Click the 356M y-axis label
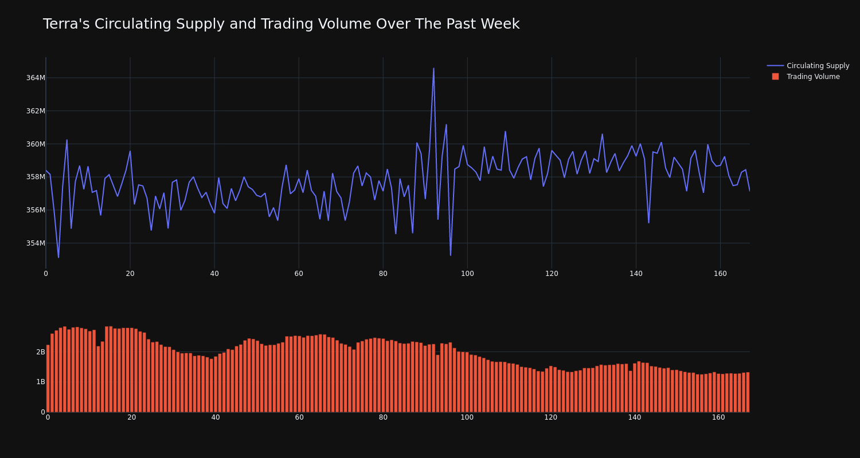Viewport: 860px width, 458px height. 36,210
